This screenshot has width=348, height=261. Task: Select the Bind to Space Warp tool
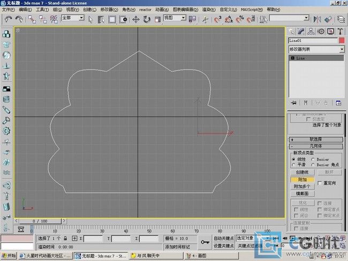coord(54,19)
